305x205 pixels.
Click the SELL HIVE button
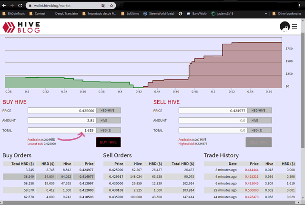pos(258,142)
